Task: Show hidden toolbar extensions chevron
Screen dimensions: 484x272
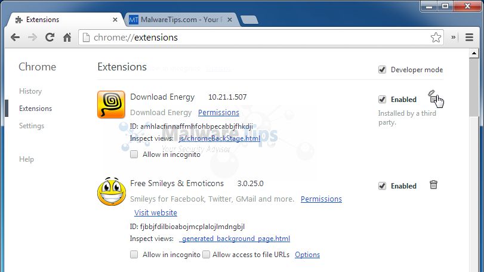Action: click(x=453, y=37)
